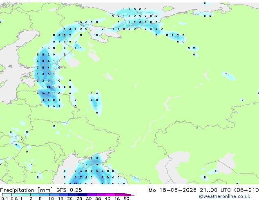259x200 pixels.
Task: Pick the 40–45 mm magenta legend swatch
Action: [111, 195]
